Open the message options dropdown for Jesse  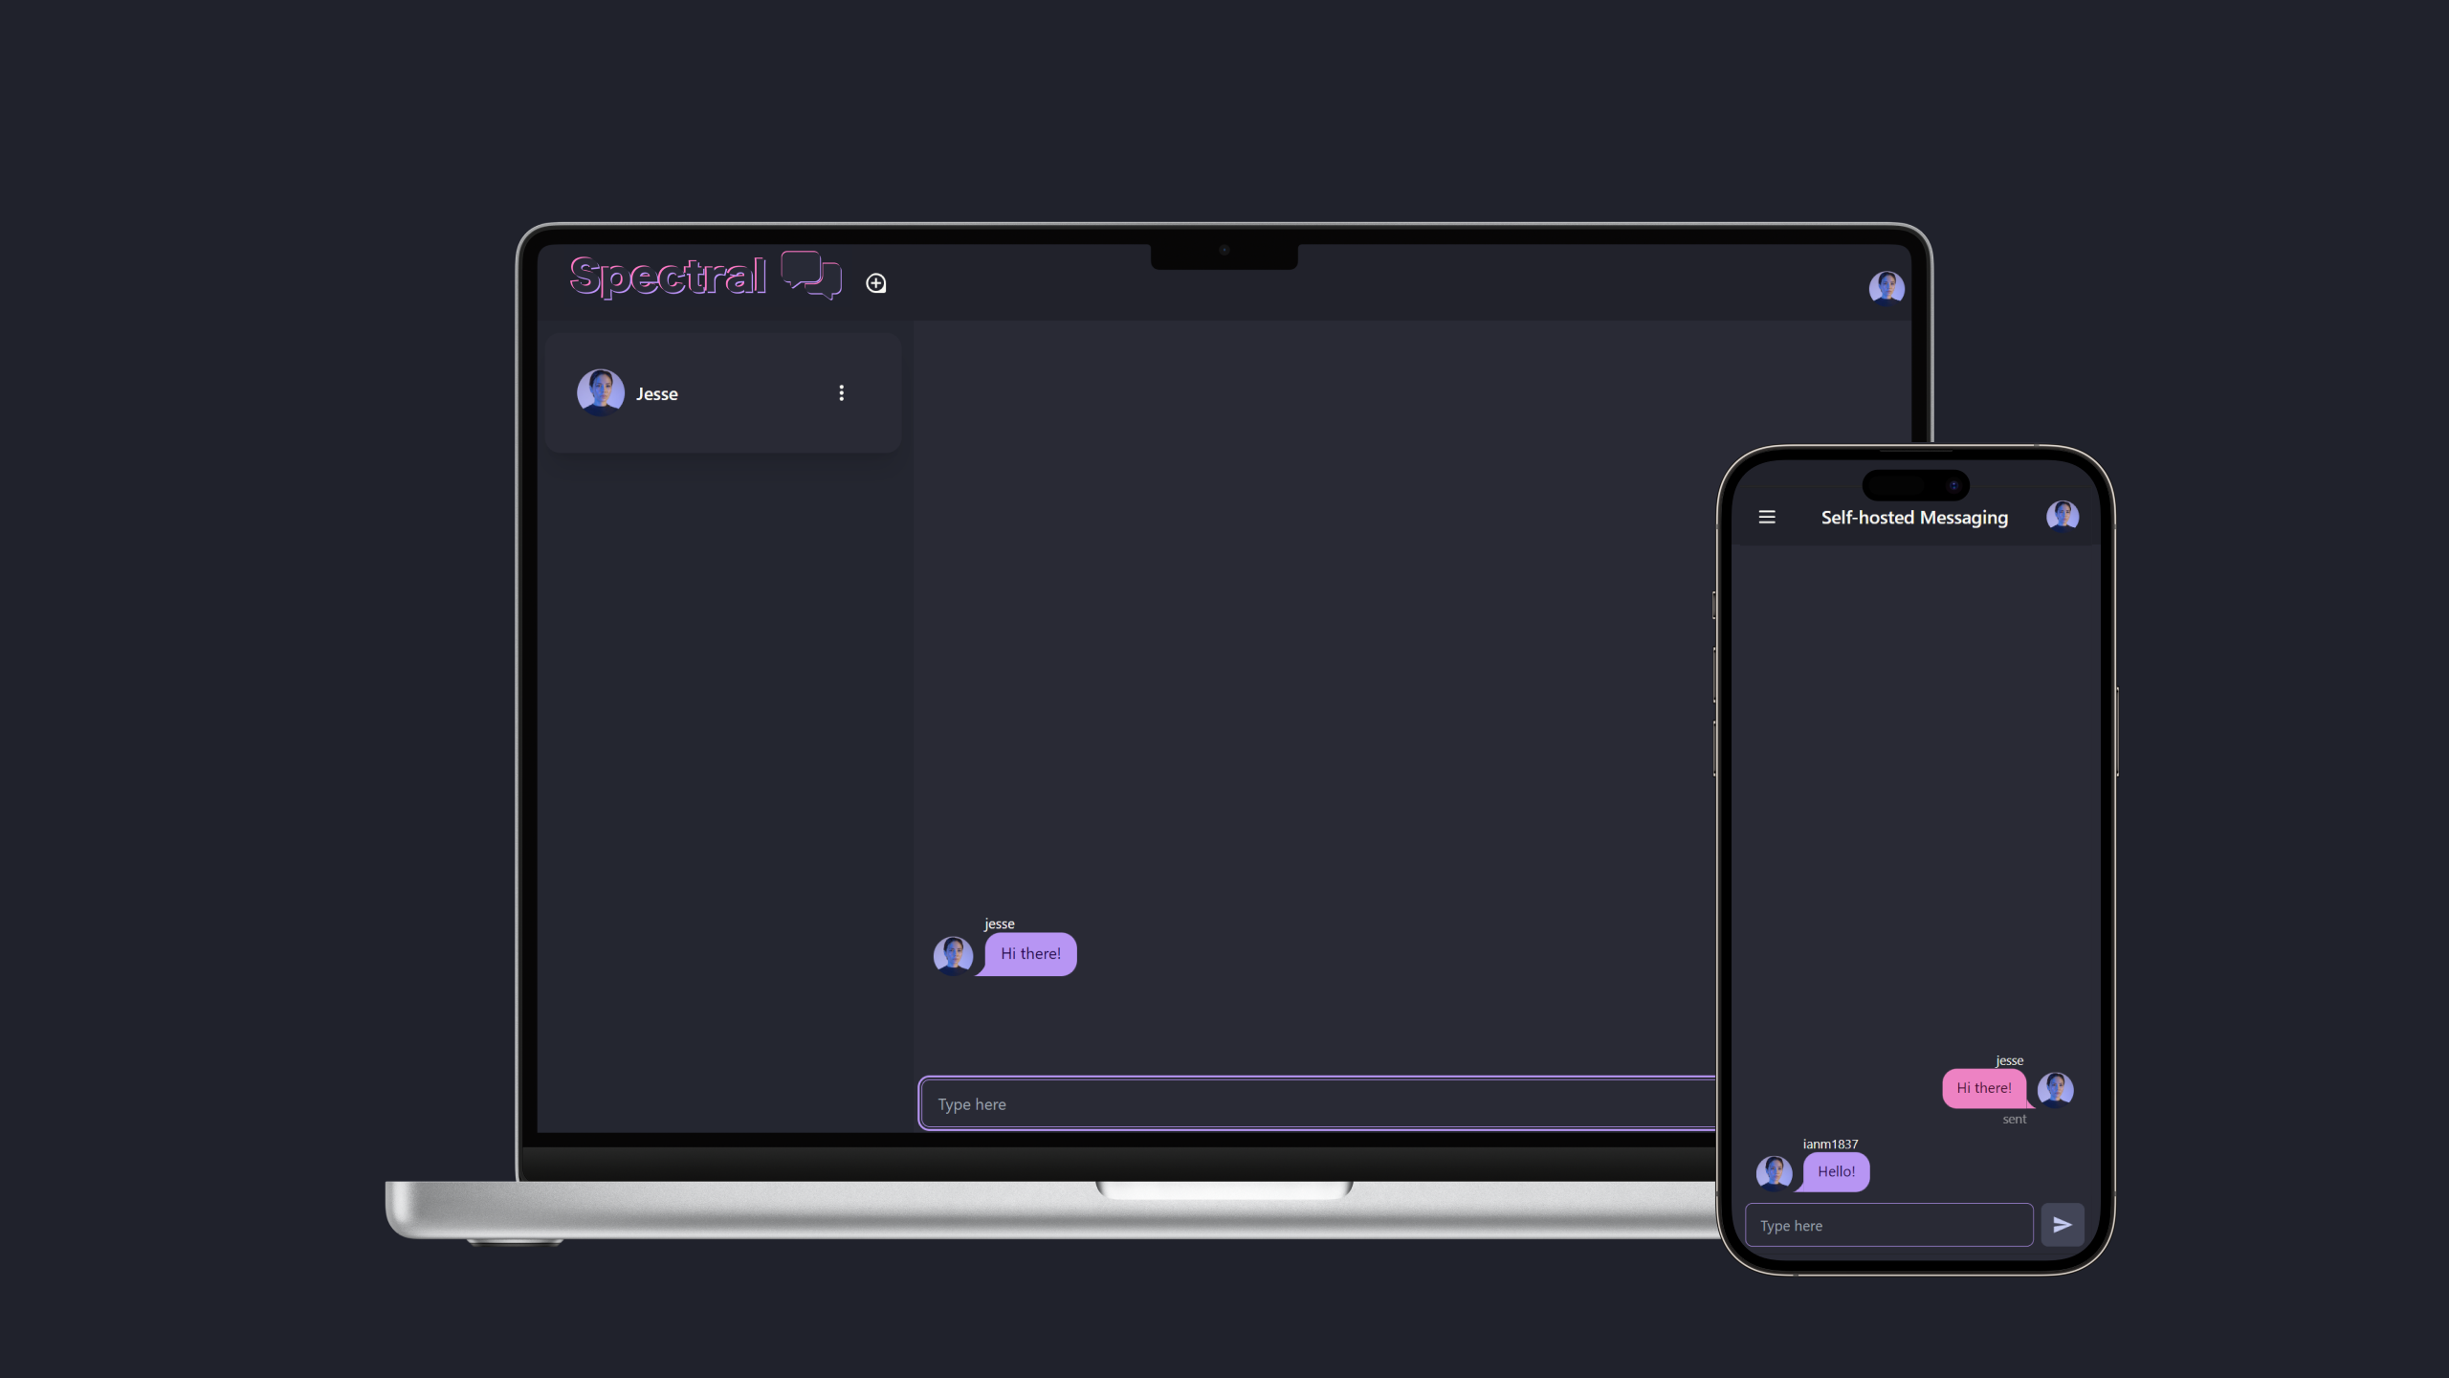point(841,392)
